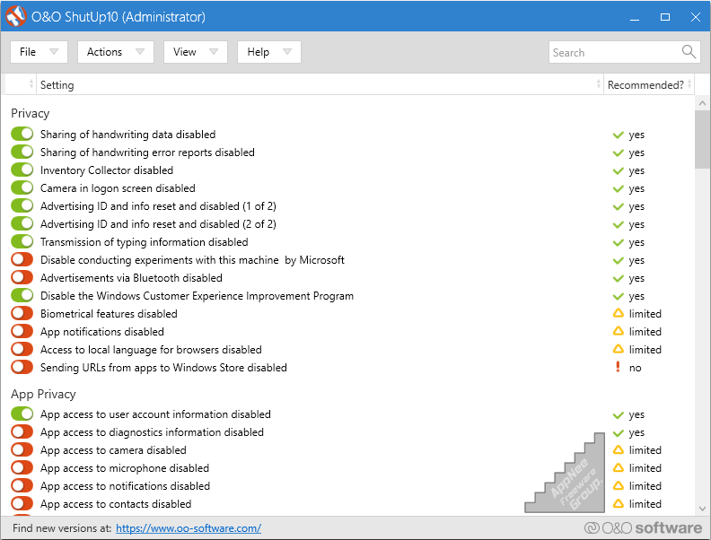This screenshot has height=540, width=711.
Task: Select 'Camera in logon screen disabled' text
Action: click(x=118, y=188)
